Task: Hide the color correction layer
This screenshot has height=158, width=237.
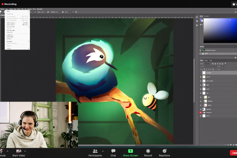Action: pos(201,81)
